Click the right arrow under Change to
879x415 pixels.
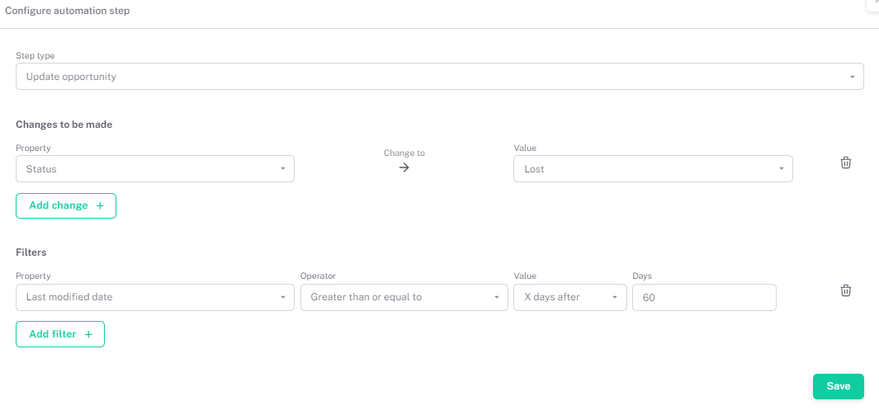[x=404, y=167]
